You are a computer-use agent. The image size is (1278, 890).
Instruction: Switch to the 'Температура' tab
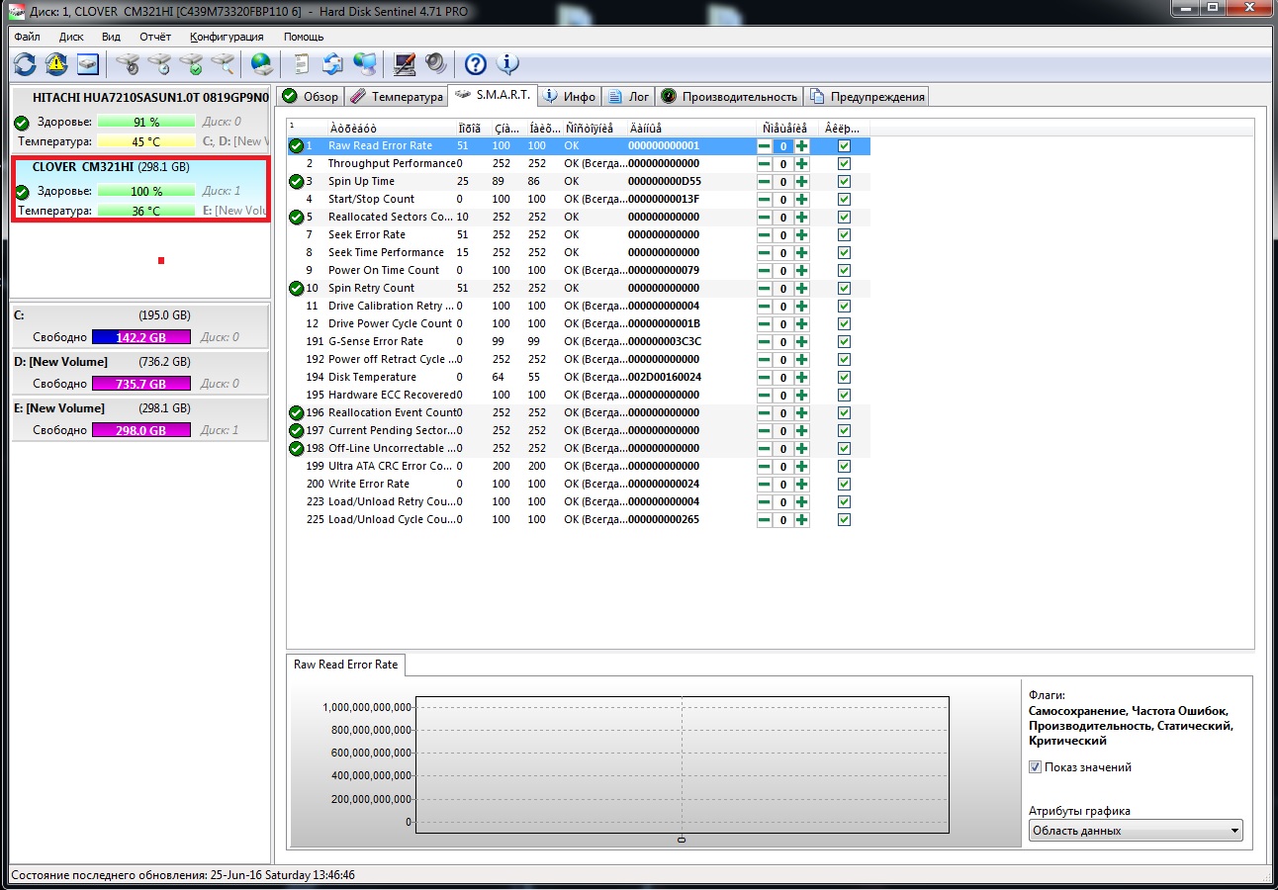point(396,97)
